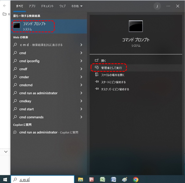The width and height of the screenshot is (185, 183).
Task: Expand the arrow next to cmdkey
Action: click(81, 101)
